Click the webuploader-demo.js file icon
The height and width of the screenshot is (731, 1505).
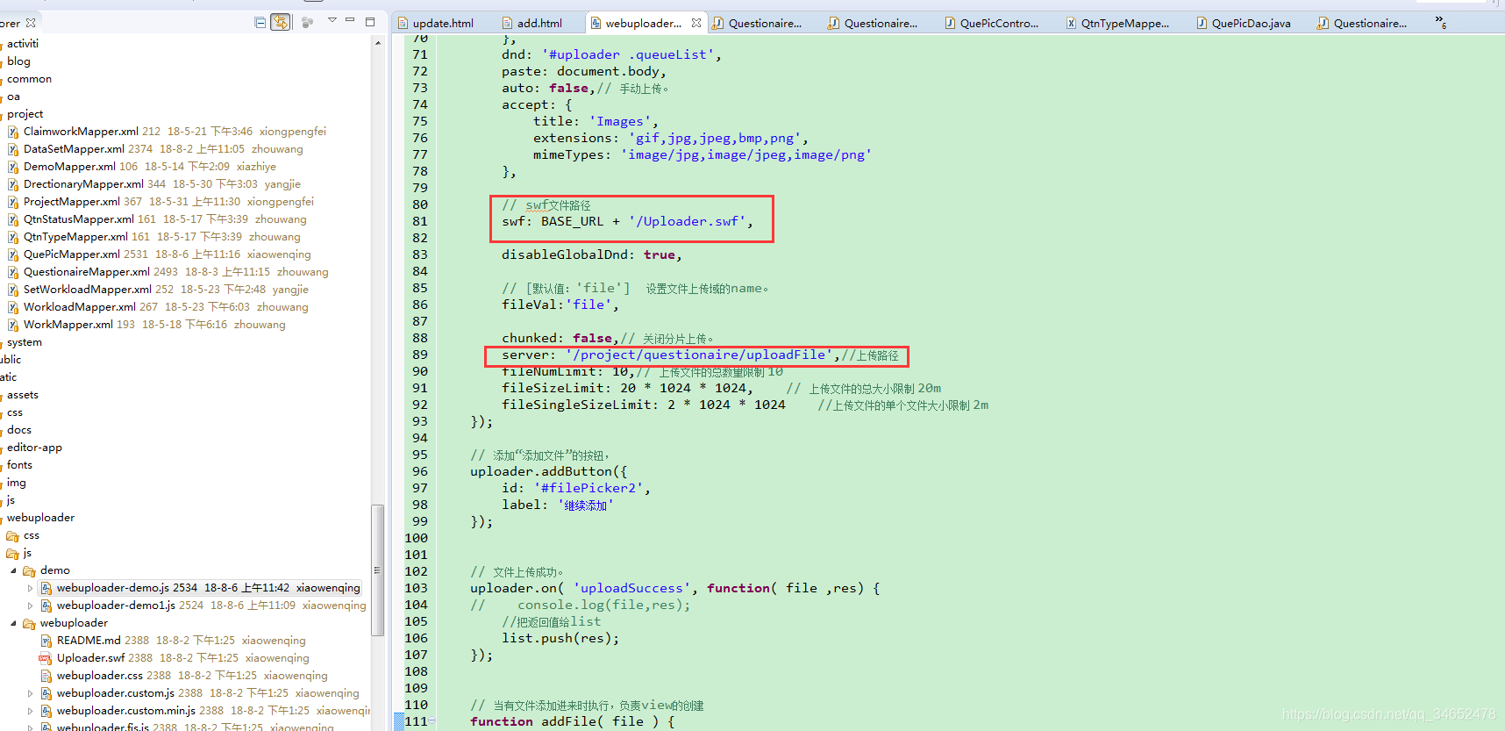[46, 588]
